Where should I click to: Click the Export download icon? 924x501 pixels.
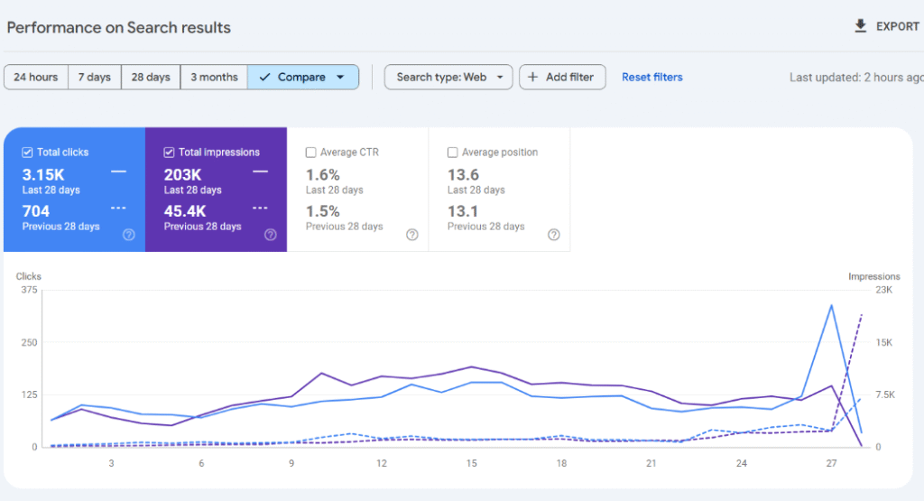click(x=860, y=26)
